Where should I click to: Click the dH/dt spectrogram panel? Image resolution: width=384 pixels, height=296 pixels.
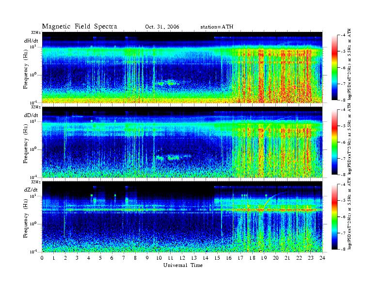(x=182, y=67)
